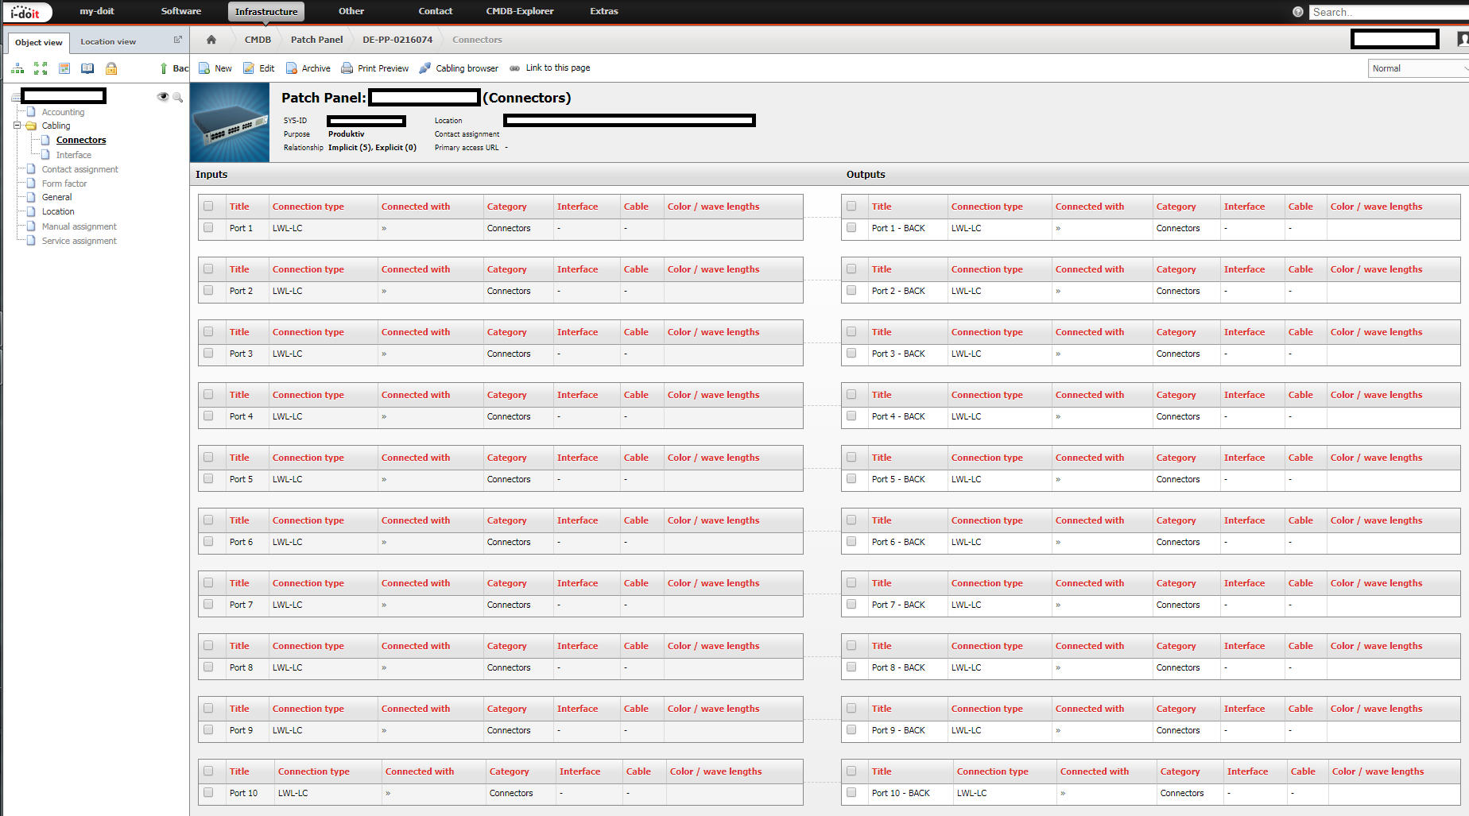This screenshot has height=816, width=1469.
Task: Open the my-doit menu
Action: click(97, 11)
